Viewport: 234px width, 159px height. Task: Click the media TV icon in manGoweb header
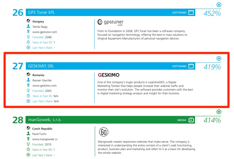click(191, 120)
